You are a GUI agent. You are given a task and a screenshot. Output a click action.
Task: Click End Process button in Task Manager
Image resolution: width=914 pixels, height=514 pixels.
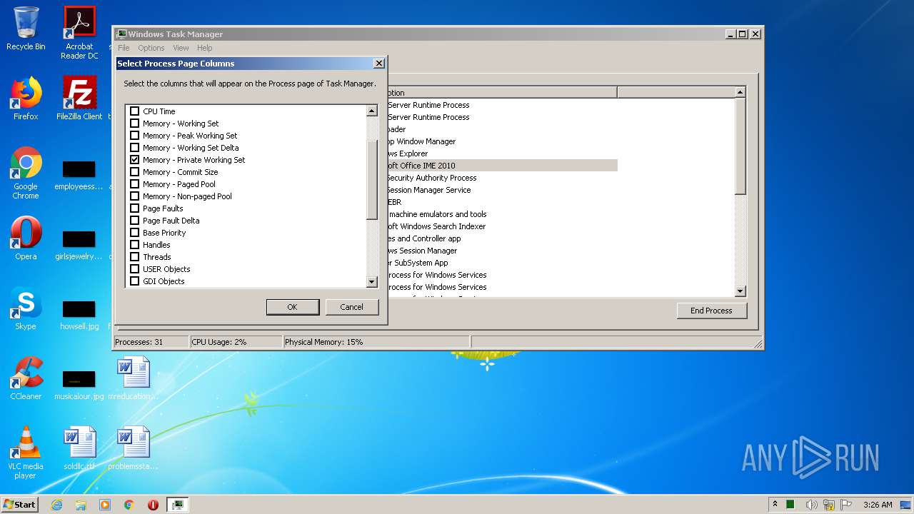click(x=711, y=311)
